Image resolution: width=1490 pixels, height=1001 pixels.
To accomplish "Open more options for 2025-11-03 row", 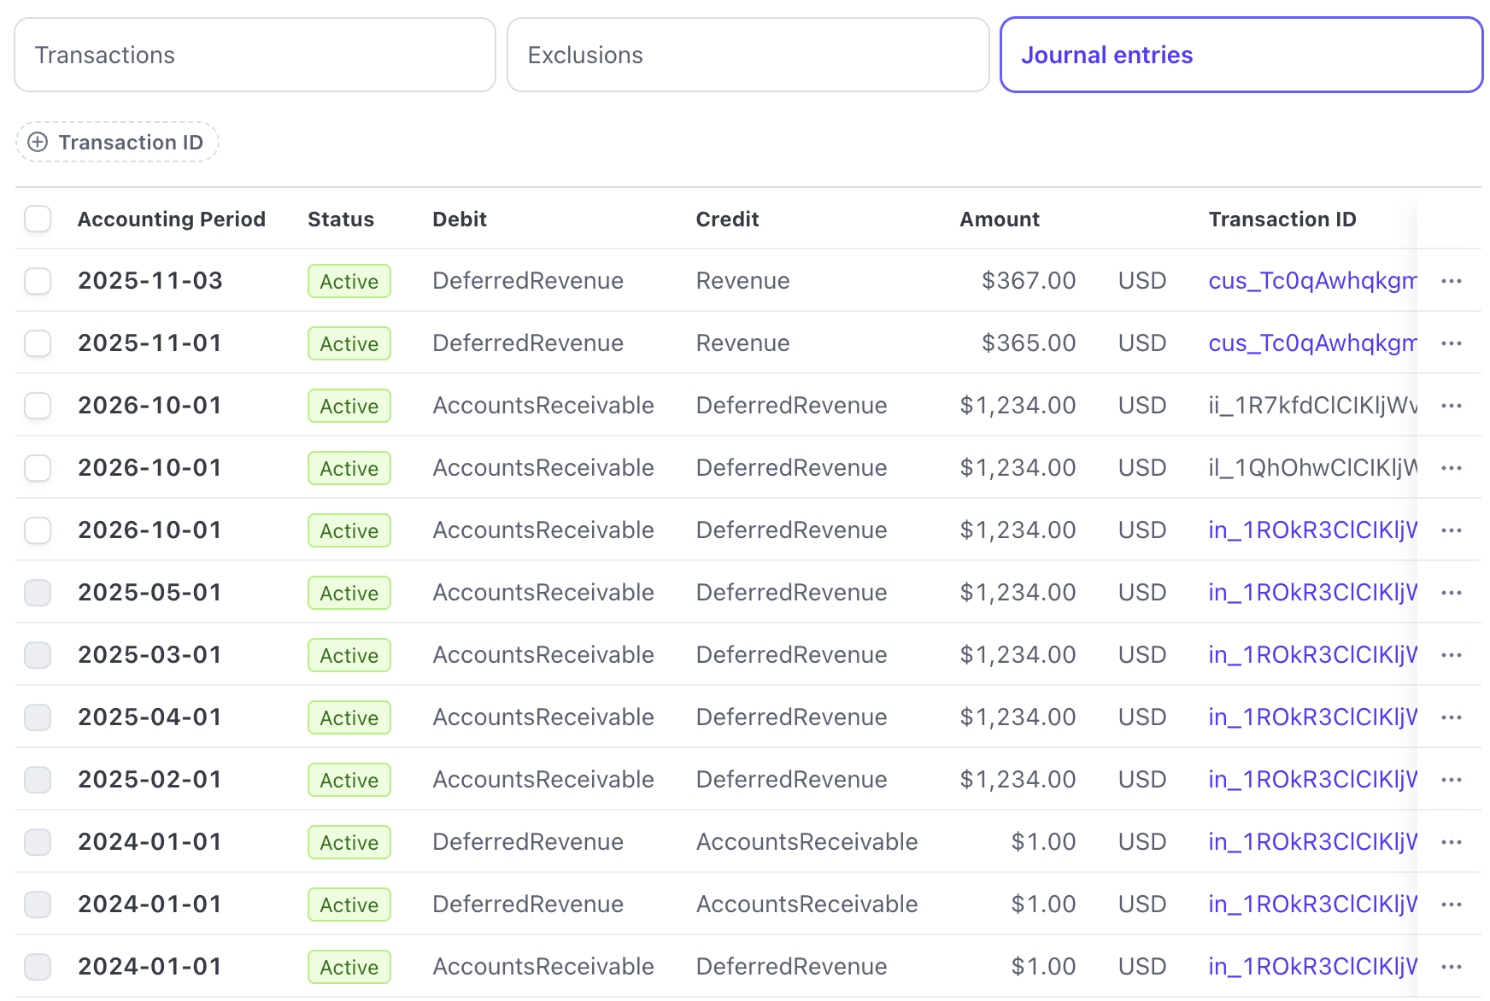I will (1451, 281).
